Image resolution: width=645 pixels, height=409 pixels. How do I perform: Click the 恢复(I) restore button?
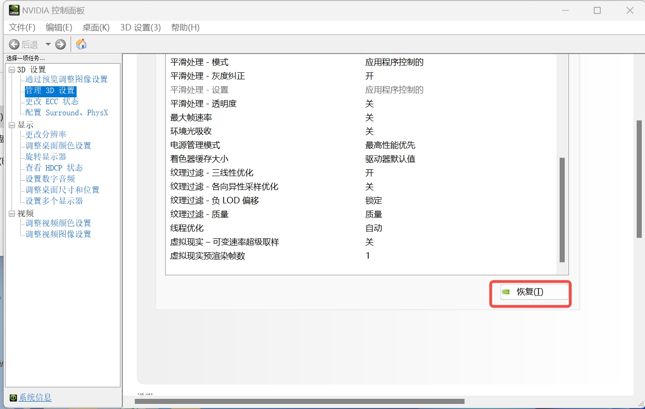tap(534, 292)
